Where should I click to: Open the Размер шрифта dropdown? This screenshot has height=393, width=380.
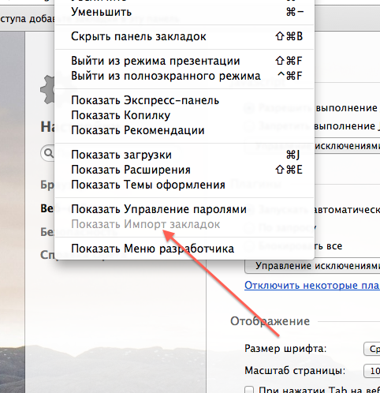(371, 349)
